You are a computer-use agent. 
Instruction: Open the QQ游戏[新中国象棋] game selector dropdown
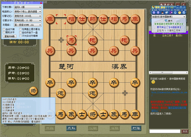[169, 17]
